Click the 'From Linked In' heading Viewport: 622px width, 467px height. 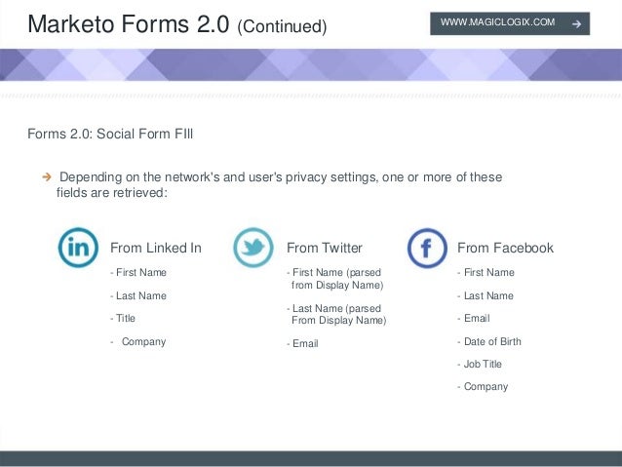[156, 248]
